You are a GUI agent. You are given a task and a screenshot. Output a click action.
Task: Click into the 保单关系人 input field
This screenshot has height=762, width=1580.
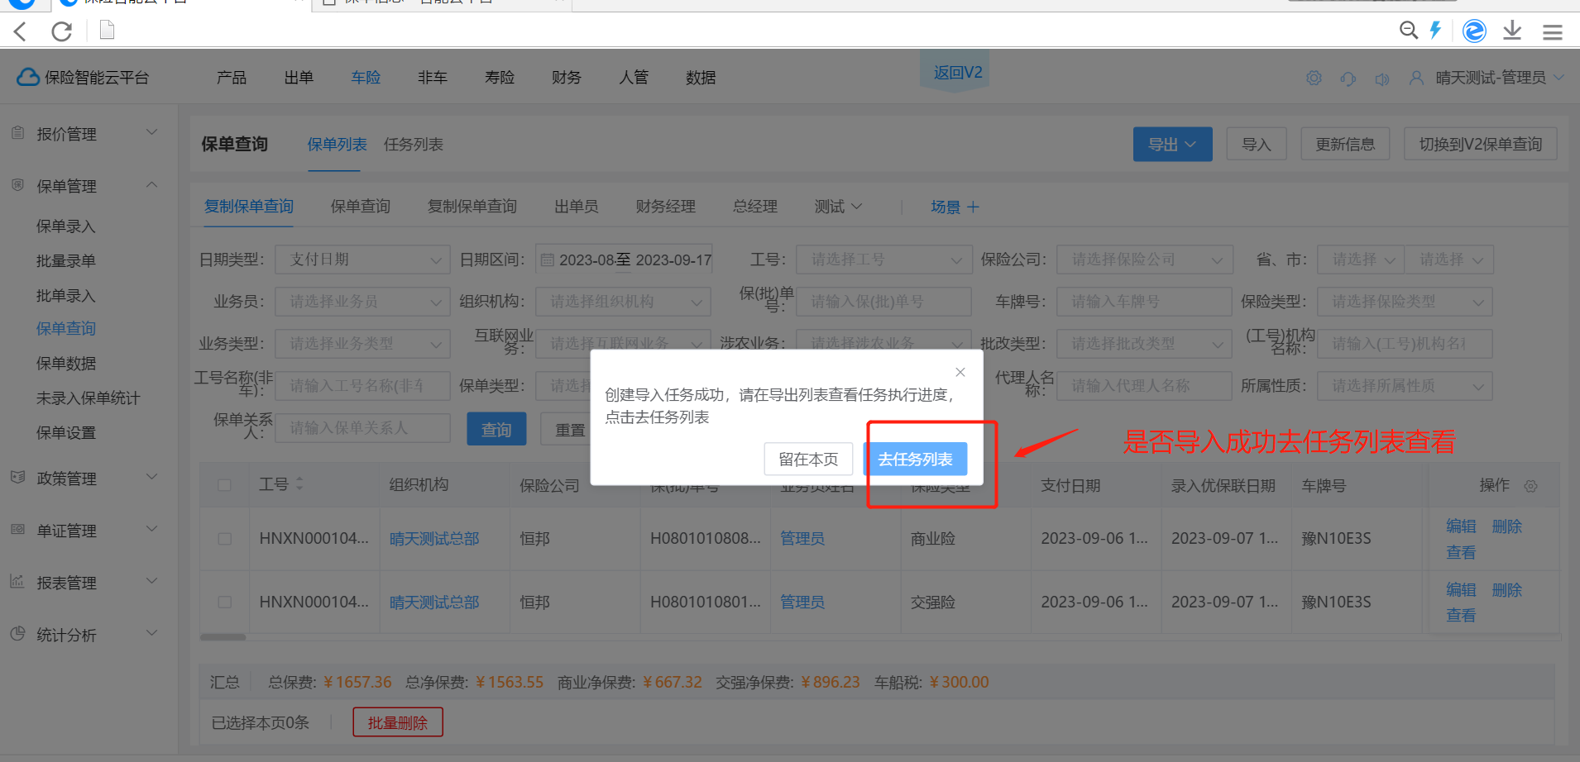point(362,428)
